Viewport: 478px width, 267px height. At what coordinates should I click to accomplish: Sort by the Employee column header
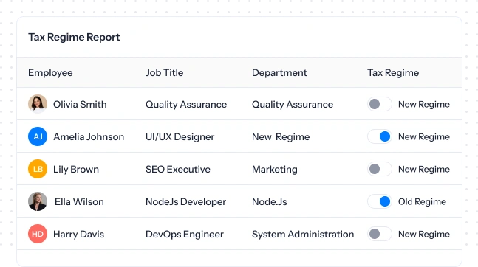(50, 73)
